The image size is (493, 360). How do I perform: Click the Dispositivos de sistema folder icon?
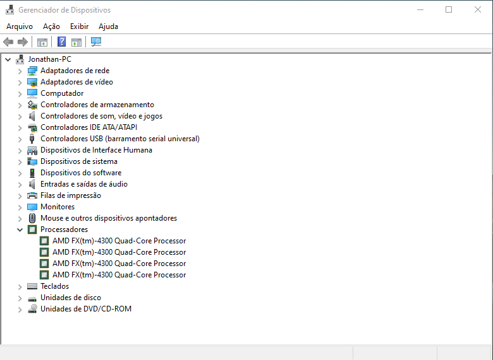pos(32,161)
